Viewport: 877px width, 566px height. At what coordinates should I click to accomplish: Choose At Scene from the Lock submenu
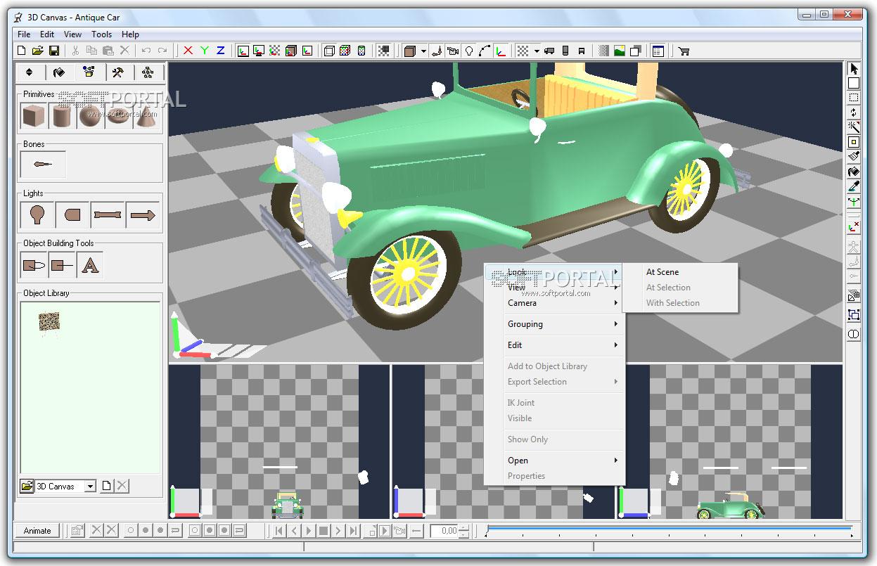pos(662,272)
